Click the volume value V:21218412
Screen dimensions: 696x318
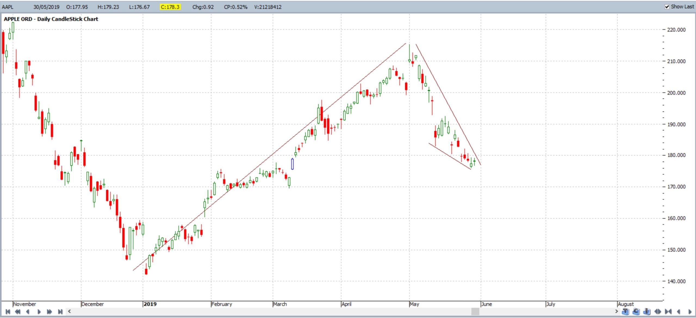pyautogui.click(x=268, y=7)
